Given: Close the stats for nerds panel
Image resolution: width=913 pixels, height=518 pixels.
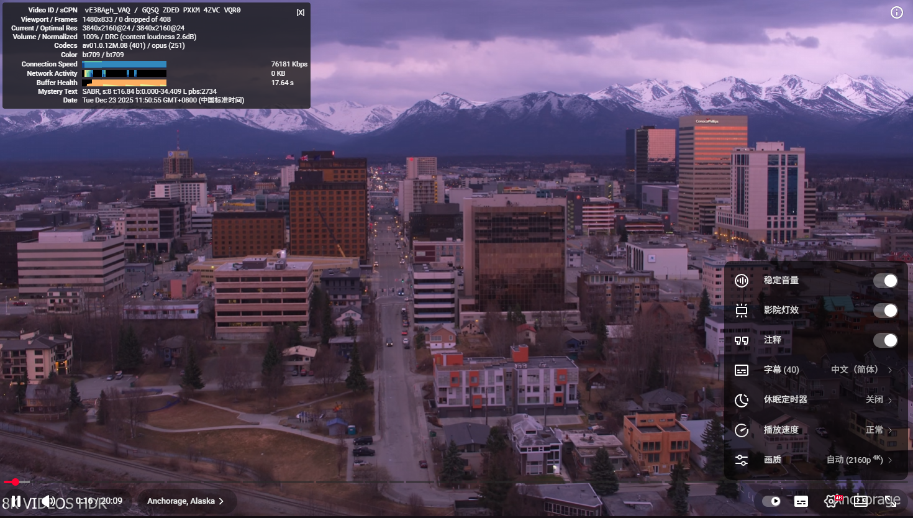Looking at the screenshot, I should [300, 12].
